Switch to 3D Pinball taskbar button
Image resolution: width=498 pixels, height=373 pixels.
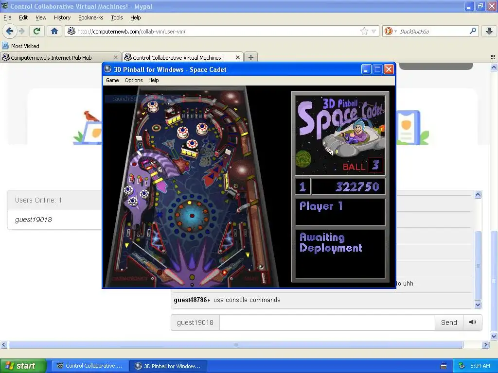[168, 366]
